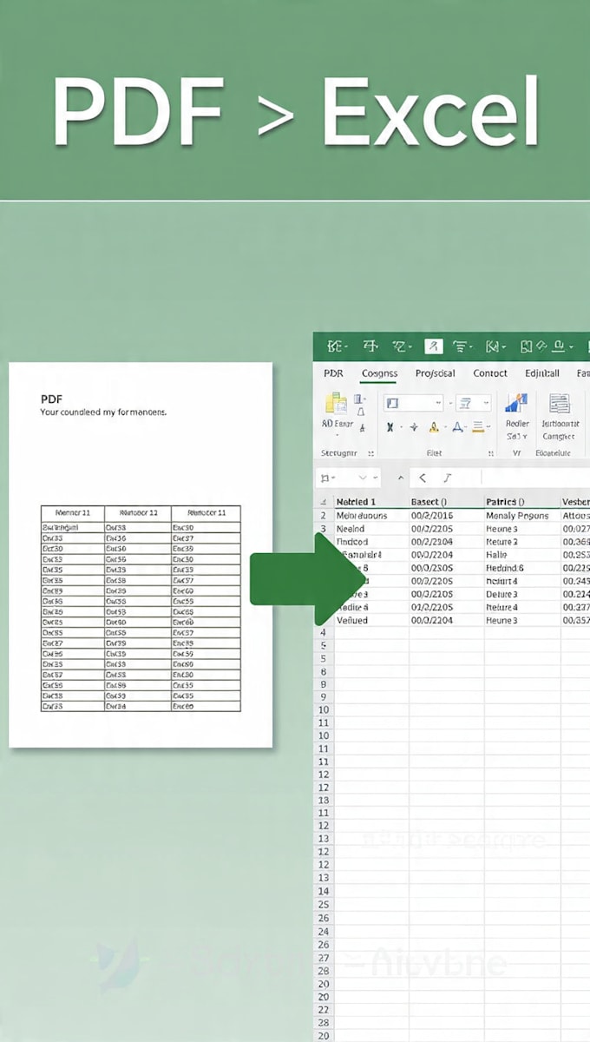Click the document icon above Jsrtlooatat
The width and height of the screenshot is (590, 1042).
click(x=560, y=405)
